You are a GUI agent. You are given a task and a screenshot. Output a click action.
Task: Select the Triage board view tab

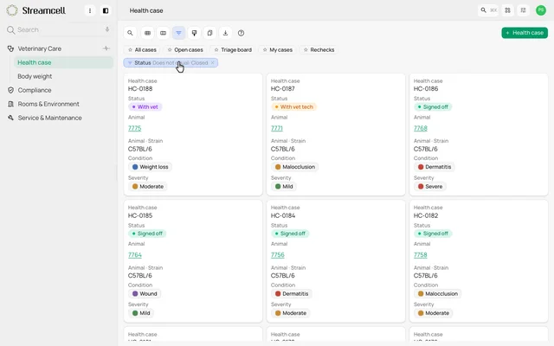(233, 50)
